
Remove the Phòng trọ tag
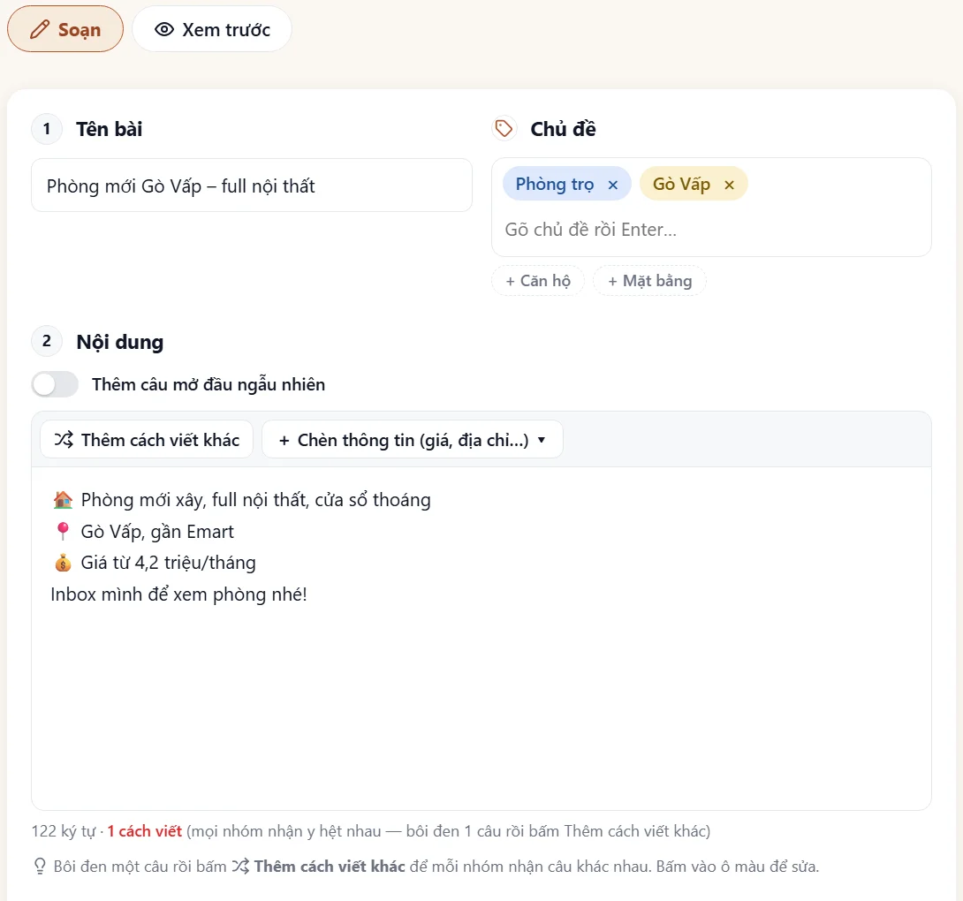pos(612,185)
